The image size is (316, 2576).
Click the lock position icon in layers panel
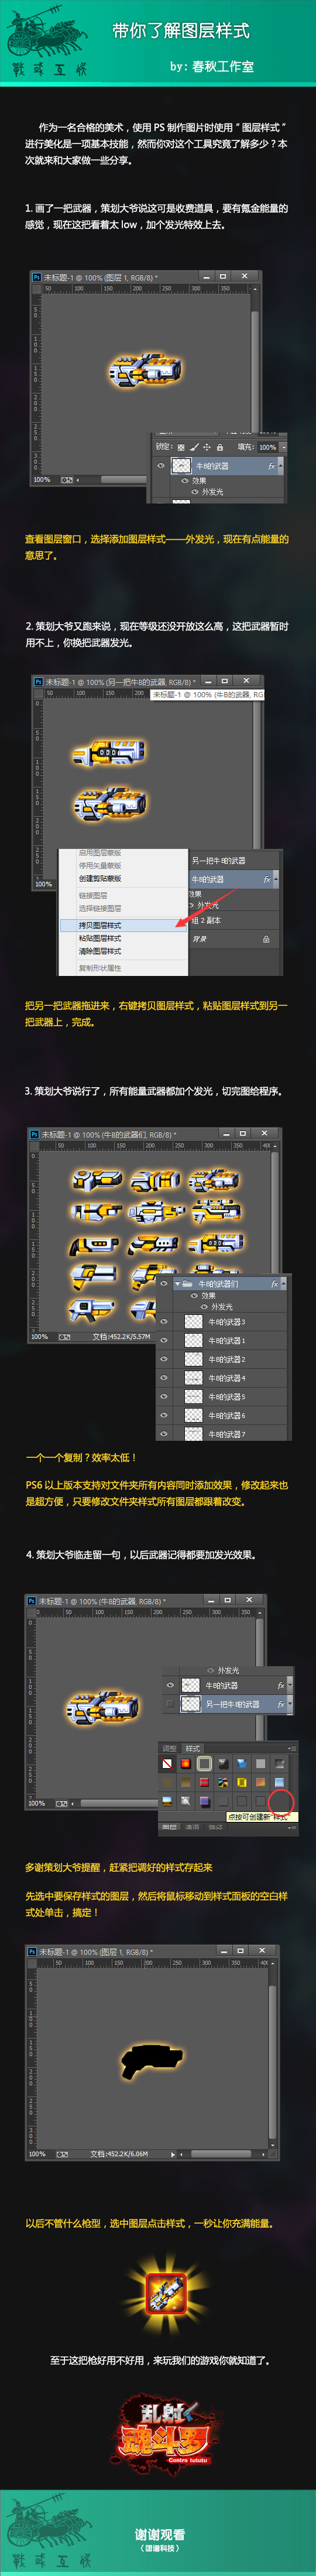pos(206,447)
